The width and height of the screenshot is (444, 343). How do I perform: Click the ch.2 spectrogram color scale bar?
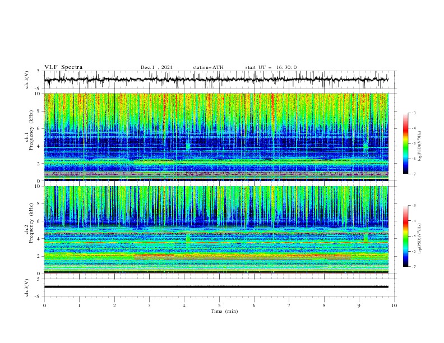tap(405, 236)
